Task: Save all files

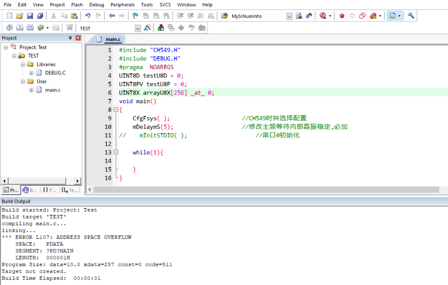Action: click(40, 16)
